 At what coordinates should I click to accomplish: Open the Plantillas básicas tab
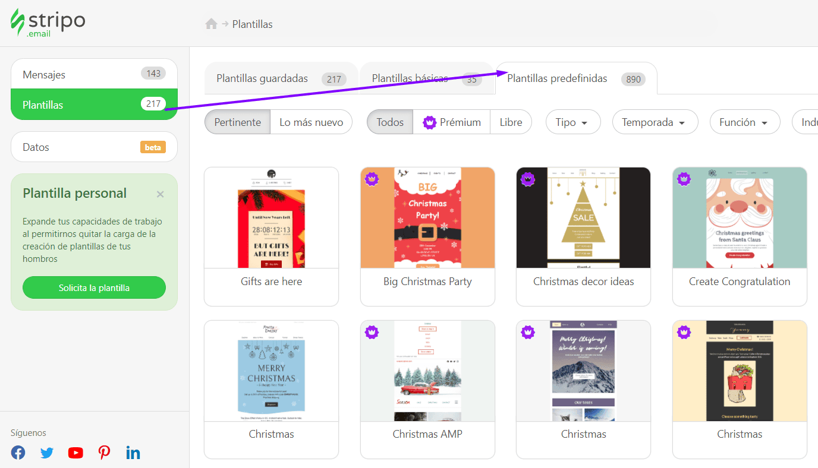pos(426,79)
